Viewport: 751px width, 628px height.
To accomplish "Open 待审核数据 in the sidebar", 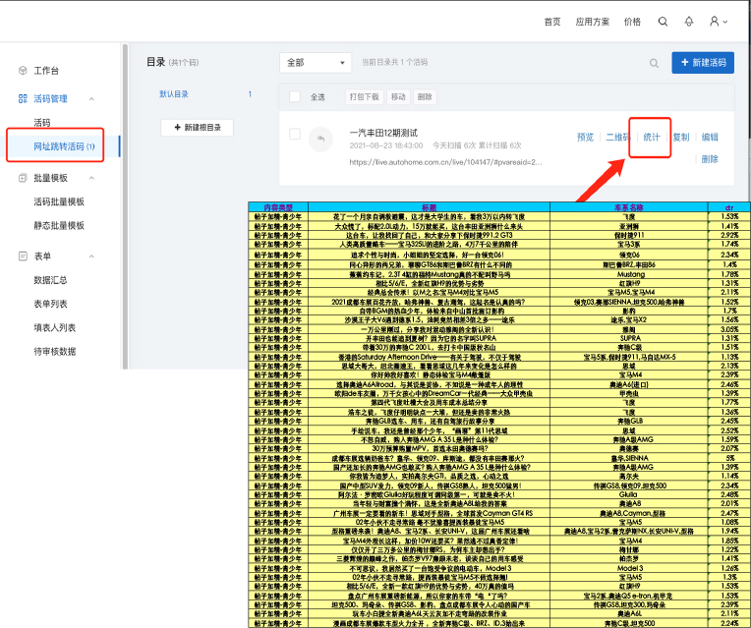I will coord(55,352).
